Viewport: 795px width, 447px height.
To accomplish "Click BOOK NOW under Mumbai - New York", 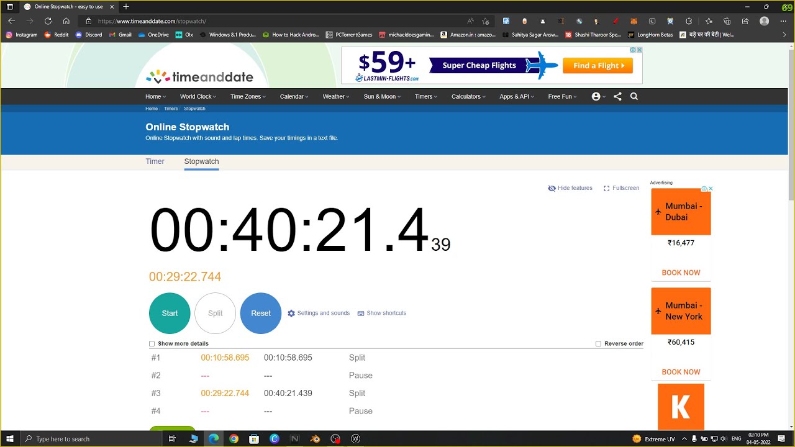I will click(x=681, y=372).
